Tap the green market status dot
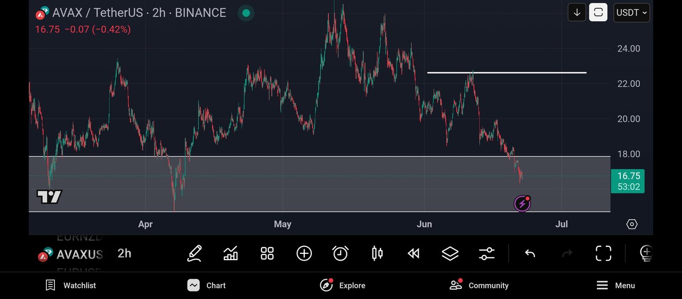682x299 pixels. point(245,13)
